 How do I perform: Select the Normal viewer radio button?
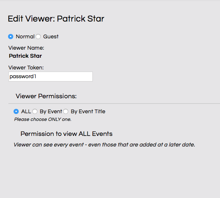click(11, 37)
